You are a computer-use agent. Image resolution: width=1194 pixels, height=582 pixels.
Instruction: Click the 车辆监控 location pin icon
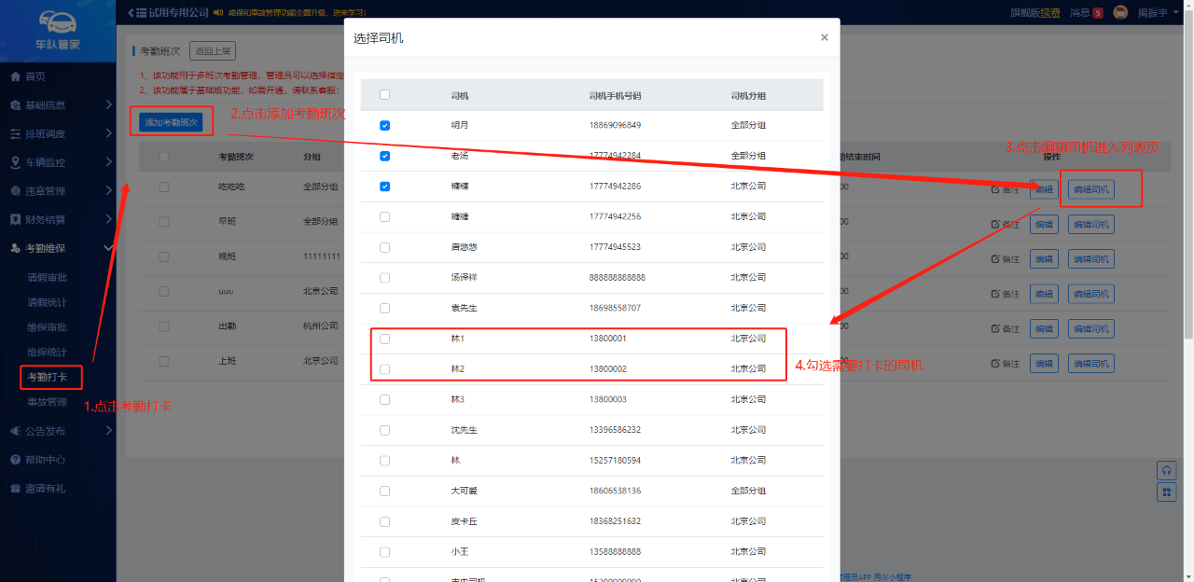click(x=15, y=163)
